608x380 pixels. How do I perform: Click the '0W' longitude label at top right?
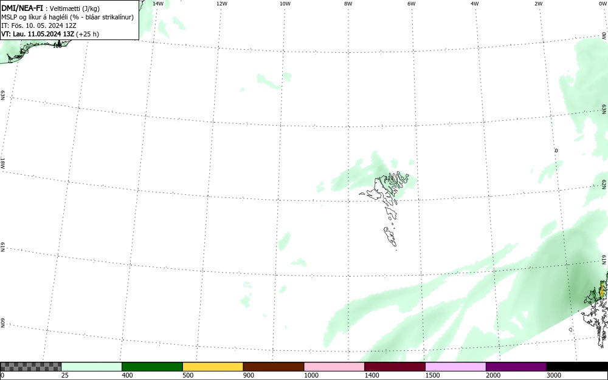(x=602, y=4)
